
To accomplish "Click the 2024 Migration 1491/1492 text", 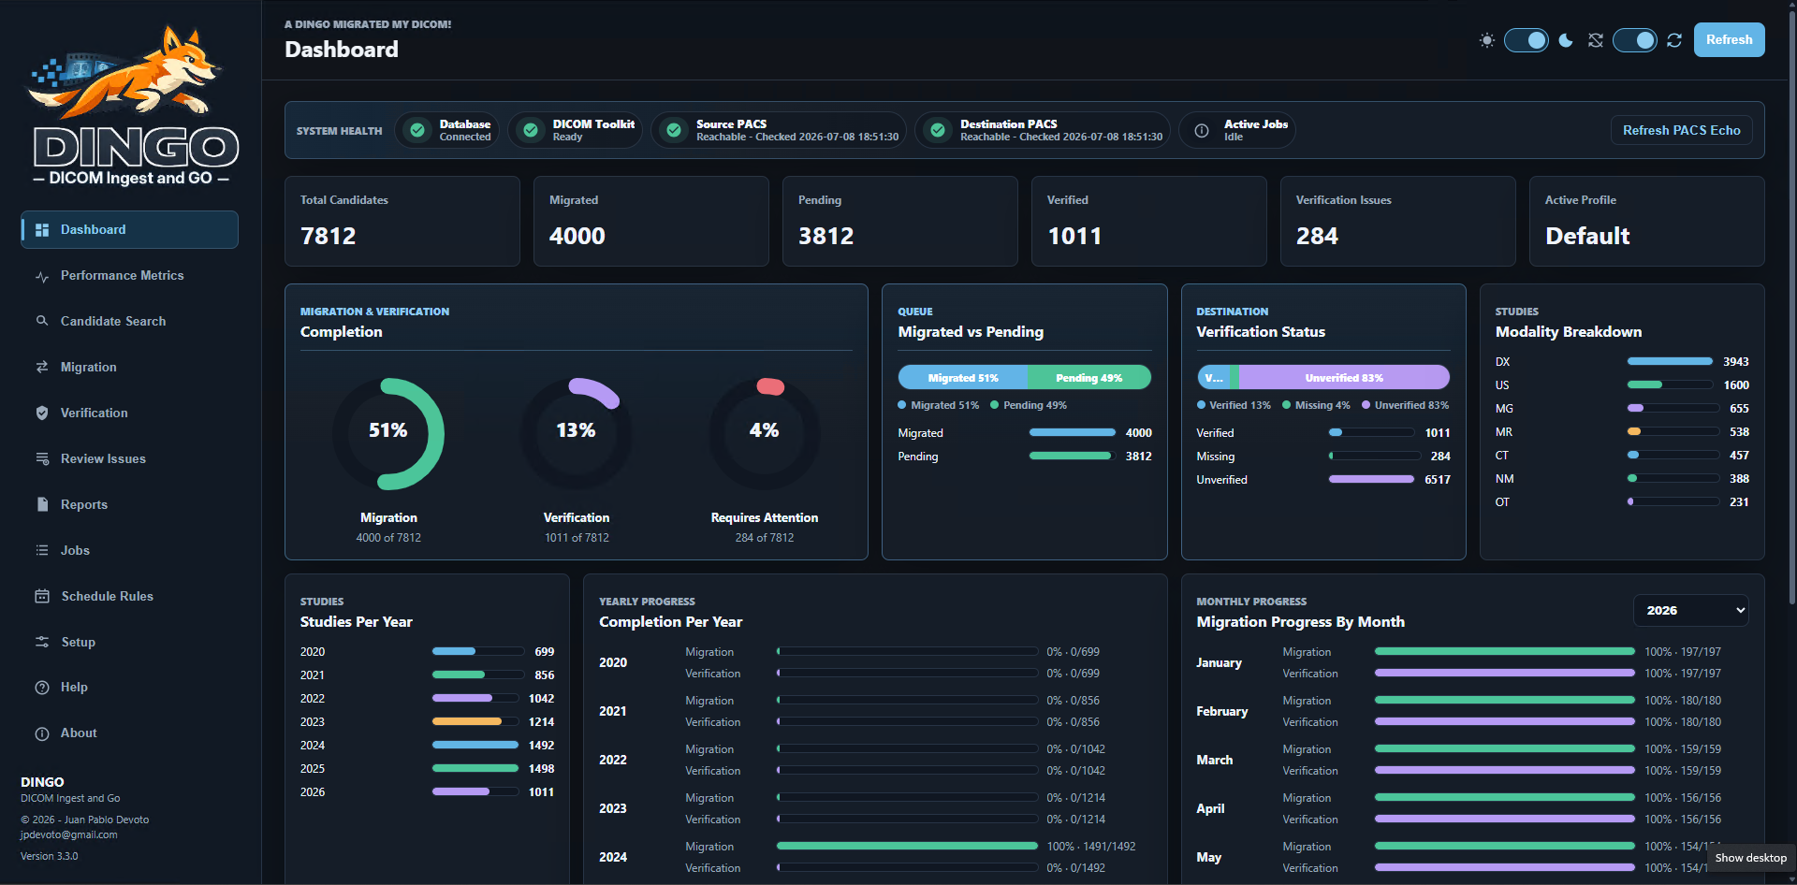I will pyautogui.click(x=1091, y=847).
